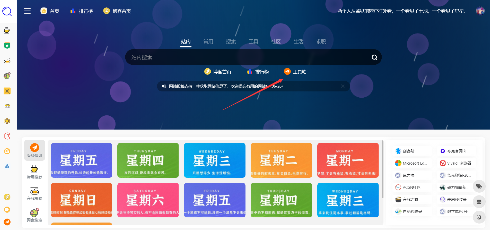Open 在线之家 site link
The image size is (490, 230).
[412, 199]
